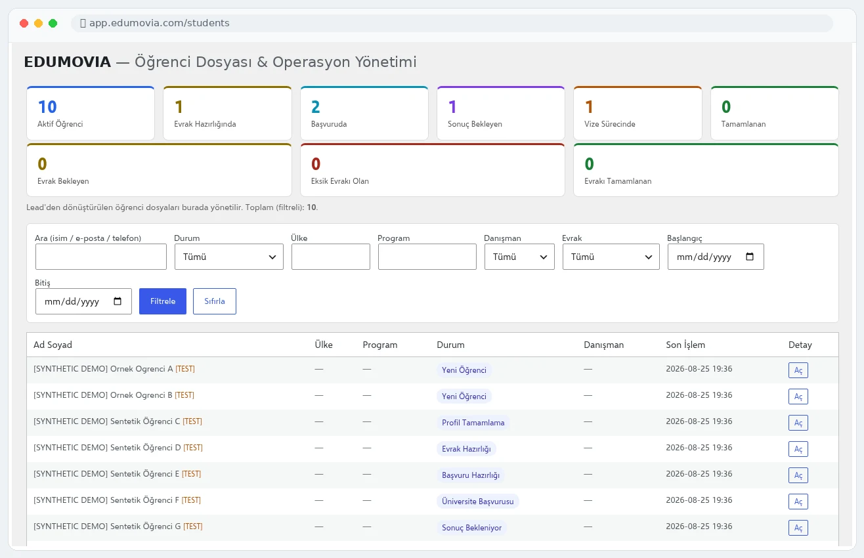Screen dimensions: 864x558
Task: Select the Tamamlanan stat card
Action: coord(775,113)
